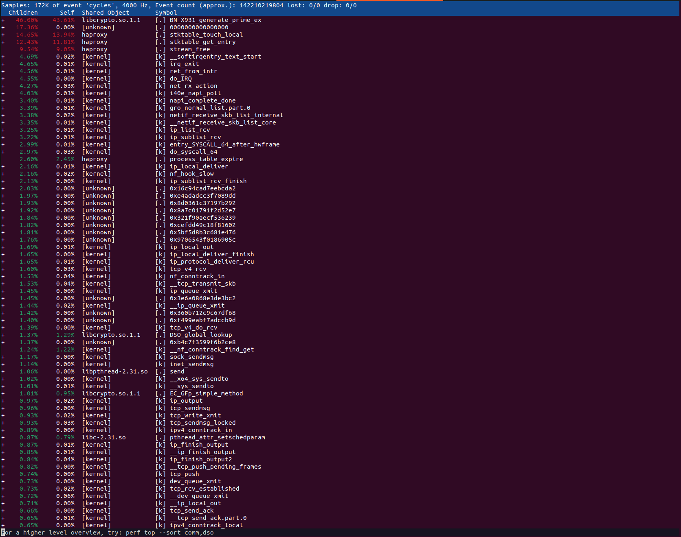
Task: Select the 0xe4adadcc3f7089dd address entry
Action: coord(203,196)
